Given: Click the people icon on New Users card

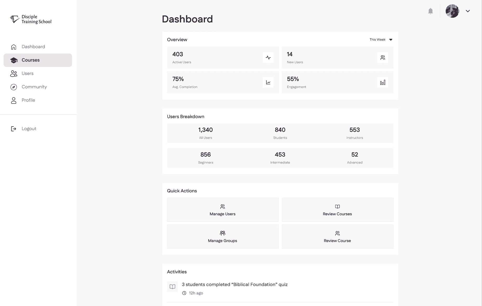Looking at the screenshot, I should coord(383,58).
